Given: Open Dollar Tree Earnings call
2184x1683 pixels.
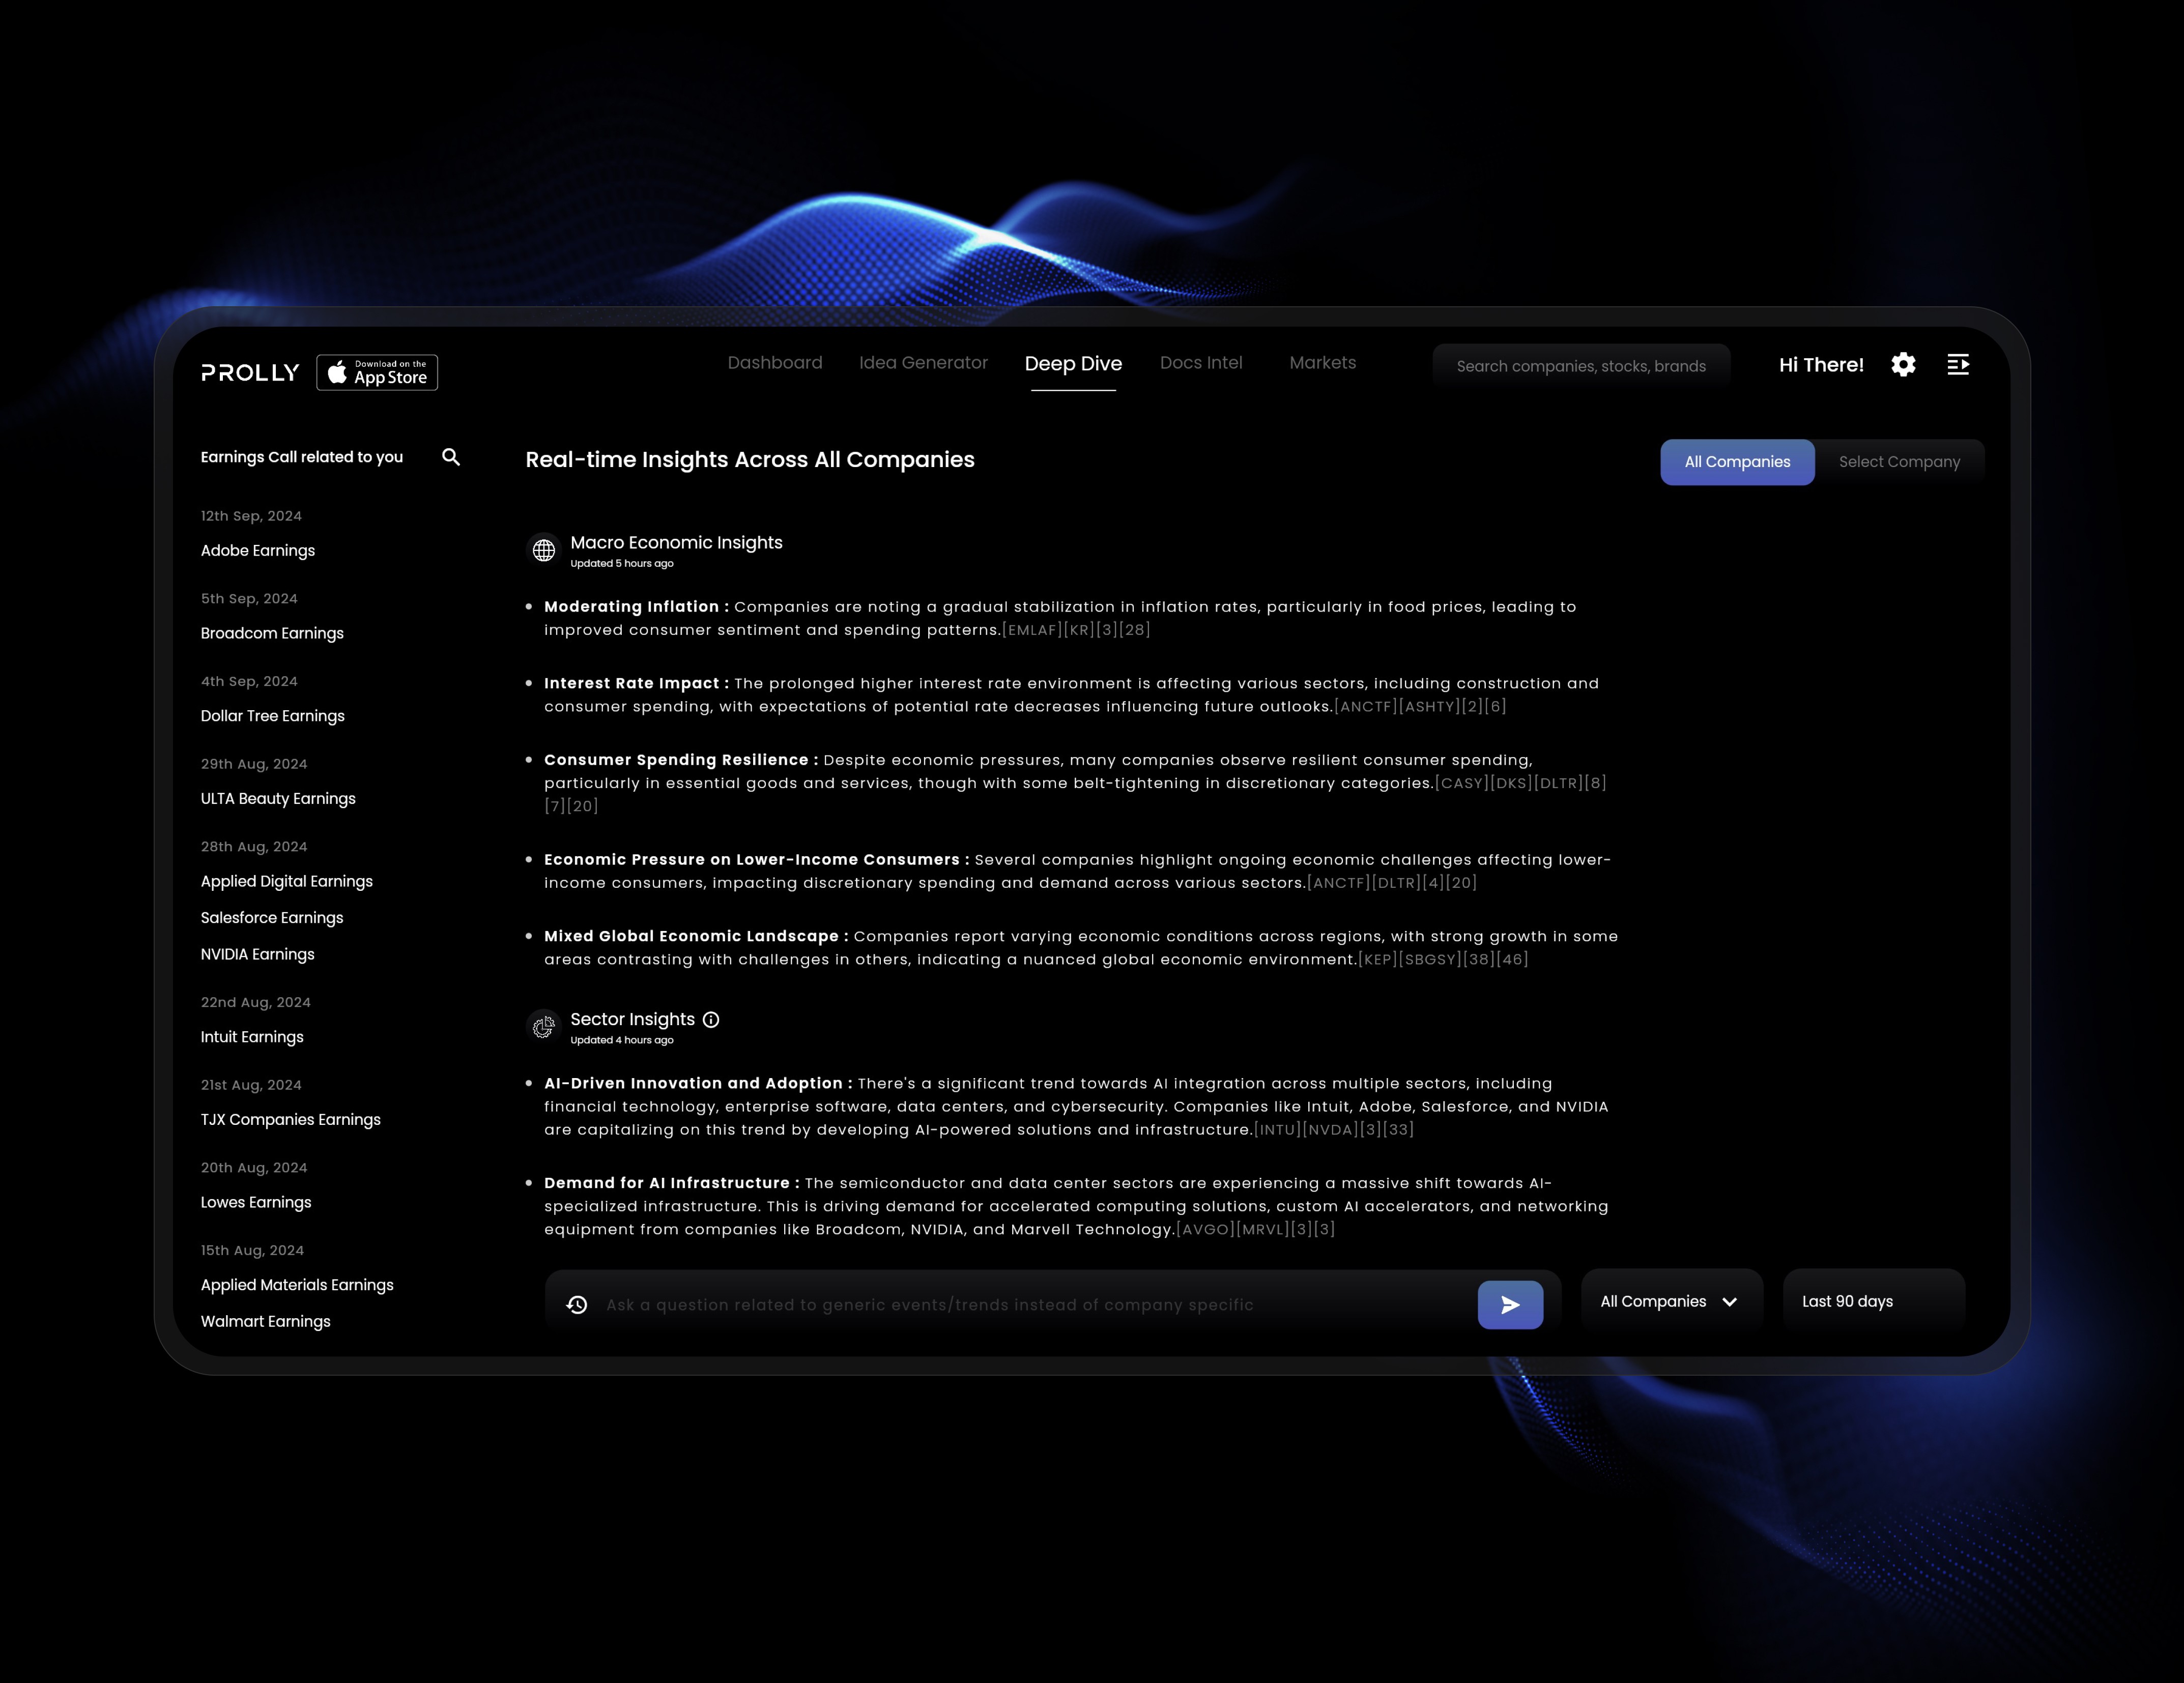Looking at the screenshot, I should (273, 716).
